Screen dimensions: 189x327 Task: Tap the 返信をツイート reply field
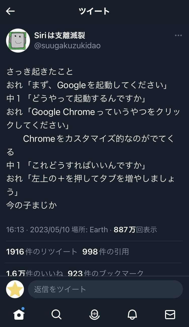point(105,289)
